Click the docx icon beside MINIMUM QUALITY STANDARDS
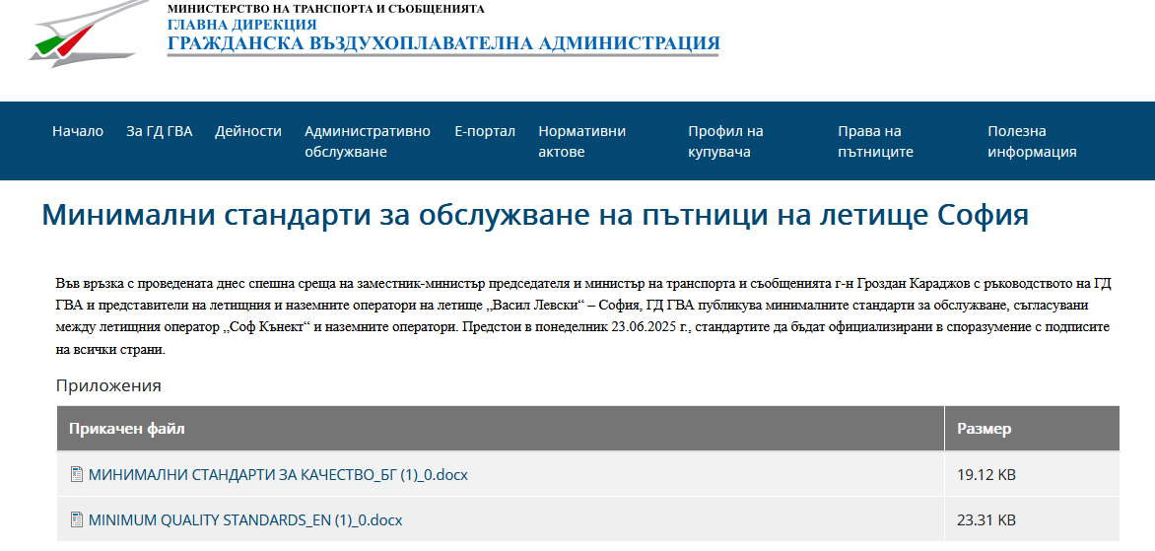 [76, 520]
